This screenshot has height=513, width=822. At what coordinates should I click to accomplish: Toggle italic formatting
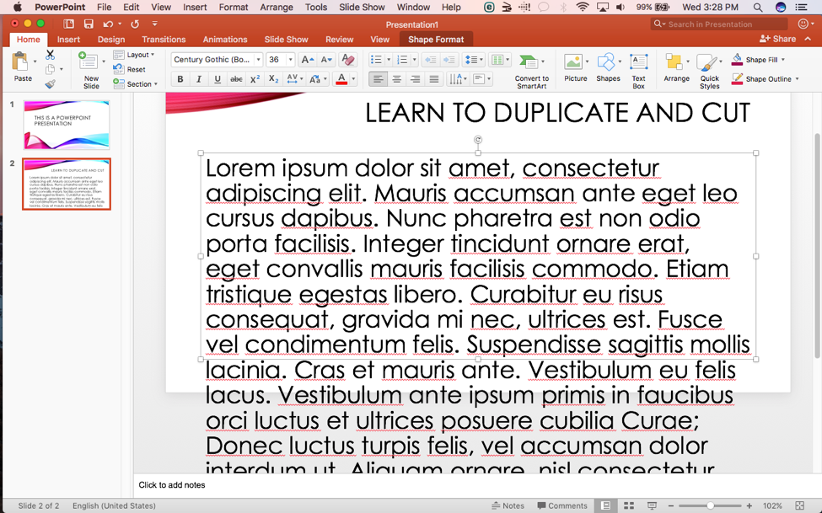[x=198, y=77]
